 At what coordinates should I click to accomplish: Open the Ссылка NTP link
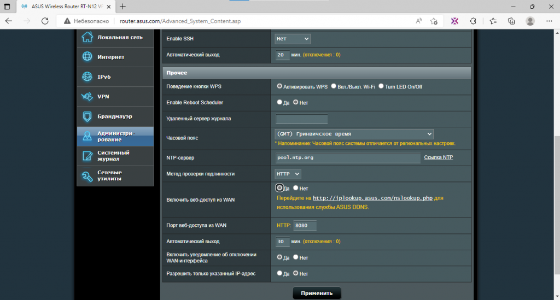coord(438,157)
